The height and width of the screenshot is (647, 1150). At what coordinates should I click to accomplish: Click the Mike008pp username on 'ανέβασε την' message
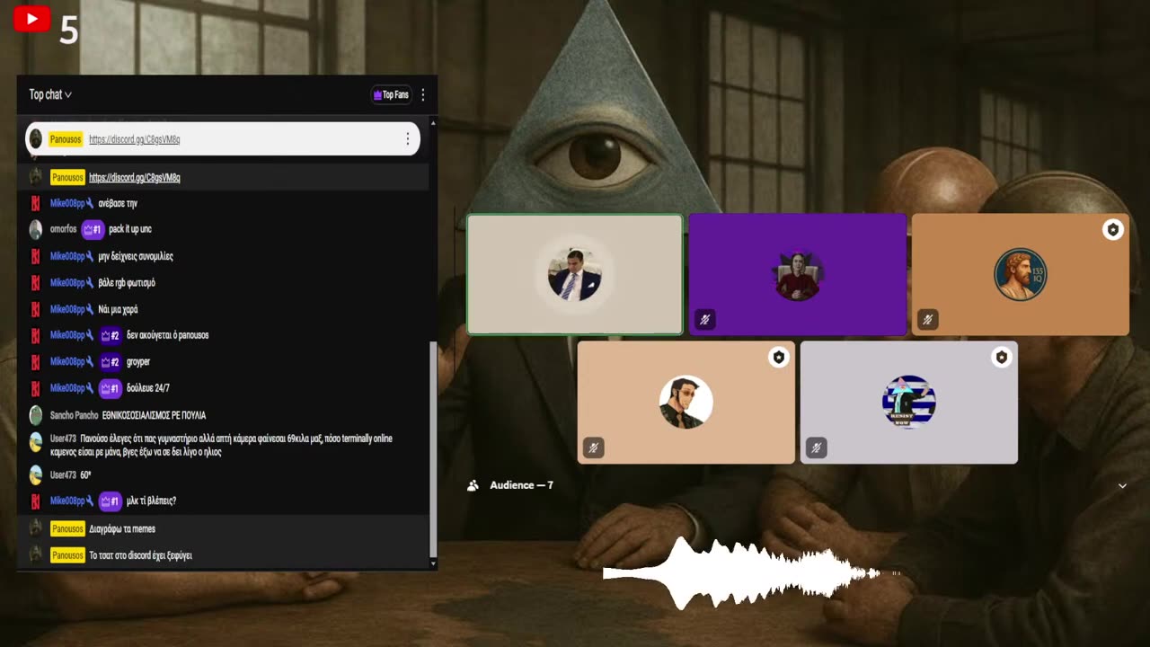(x=67, y=204)
